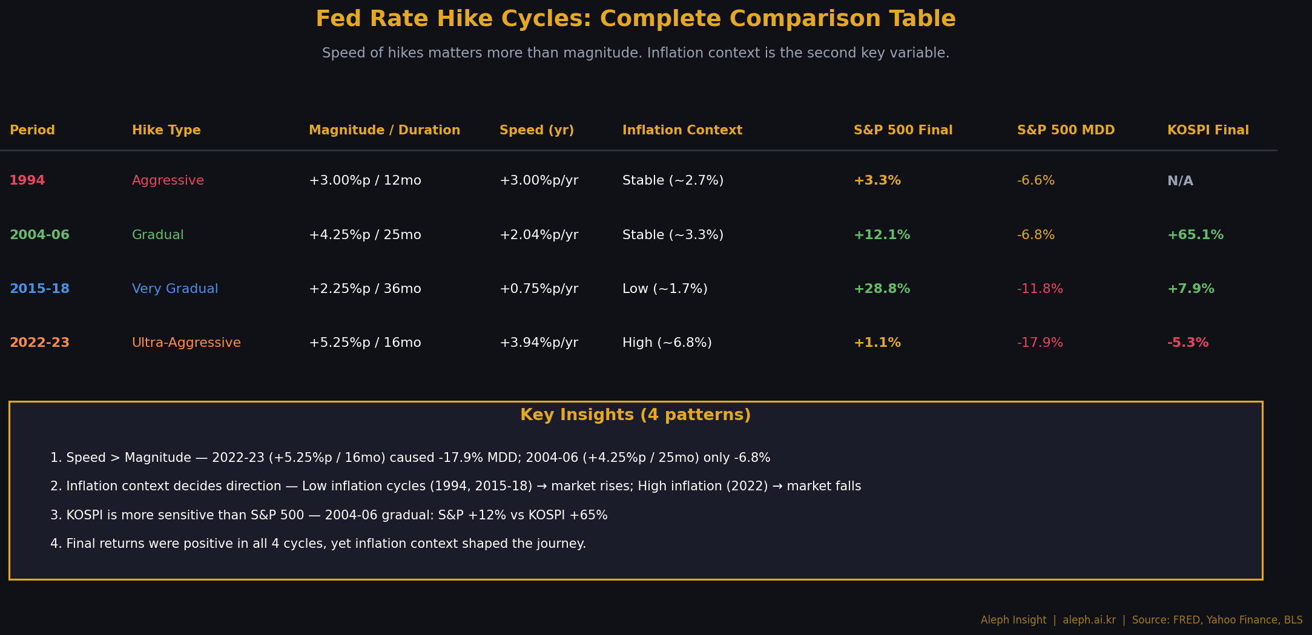The height and width of the screenshot is (635, 1312).
Task: Click the Ultra-Aggressive hike type cell
Action: click(x=186, y=343)
